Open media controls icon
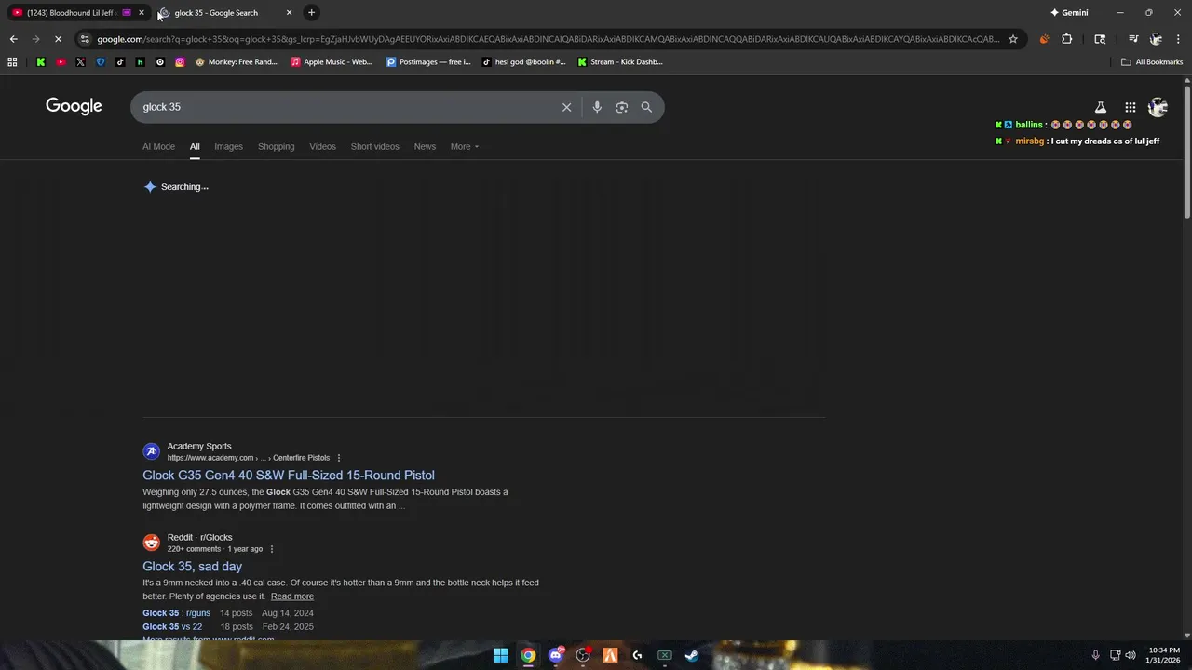 tap(1133, 39)
